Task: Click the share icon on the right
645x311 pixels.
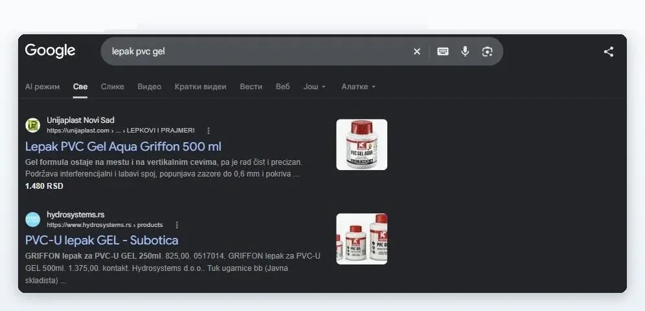Action: click(x=608, y=51)
